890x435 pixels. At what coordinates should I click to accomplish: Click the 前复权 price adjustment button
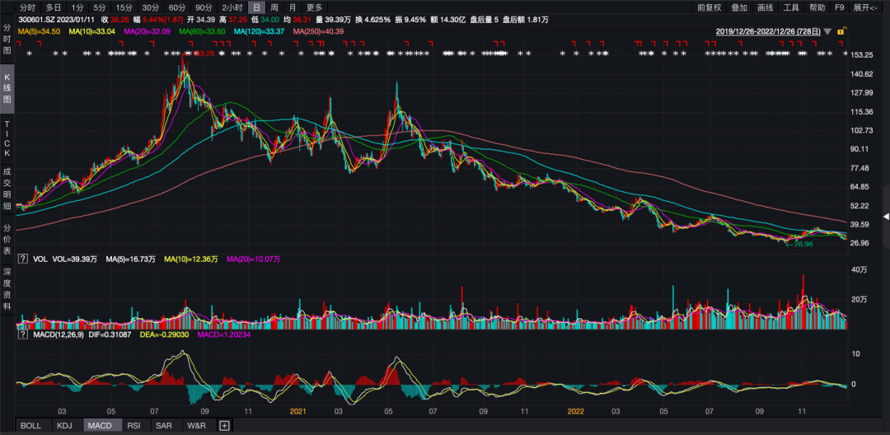tap(709, 7)
